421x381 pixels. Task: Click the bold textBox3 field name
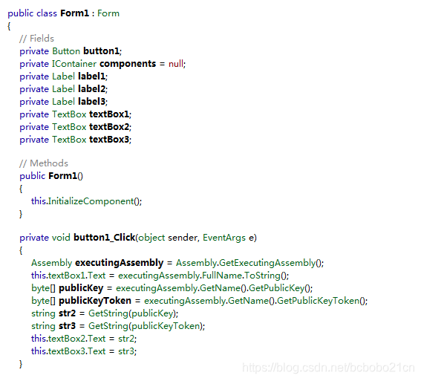pos(109,140)
